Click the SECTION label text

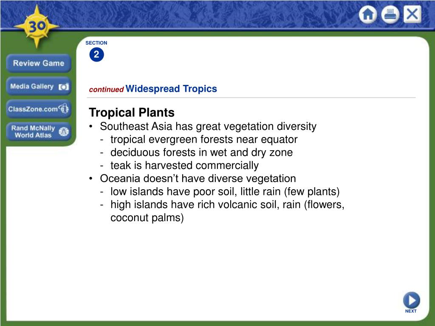tap(96, 43)
